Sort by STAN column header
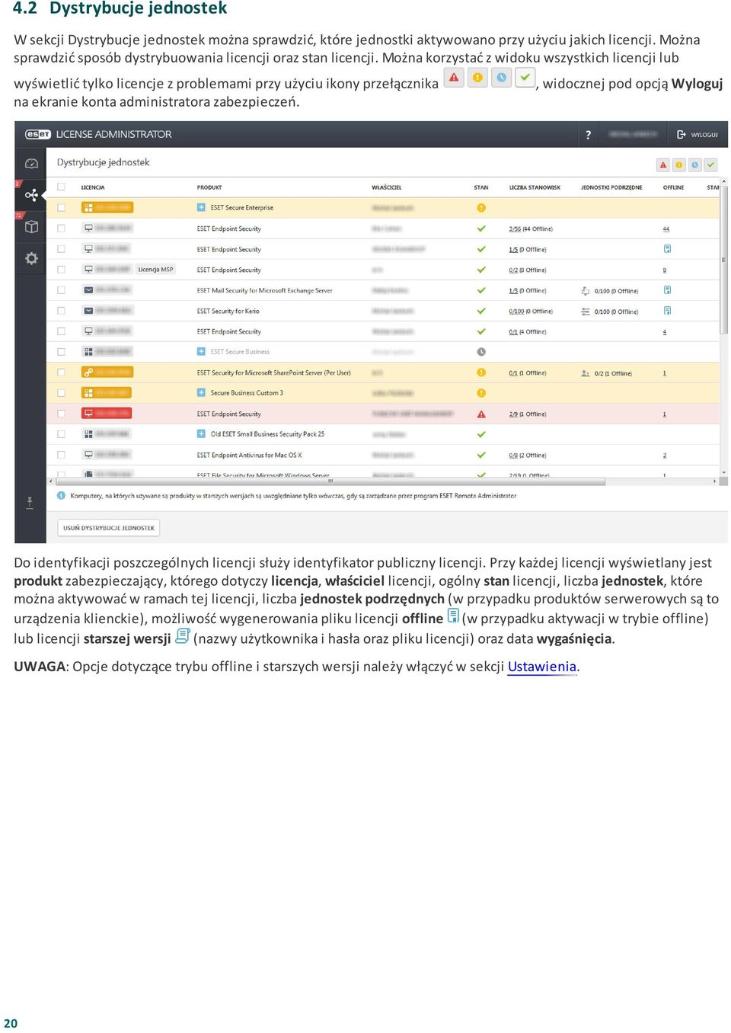The width and height of the screenshot is (731, 1033). coord(481,187)
